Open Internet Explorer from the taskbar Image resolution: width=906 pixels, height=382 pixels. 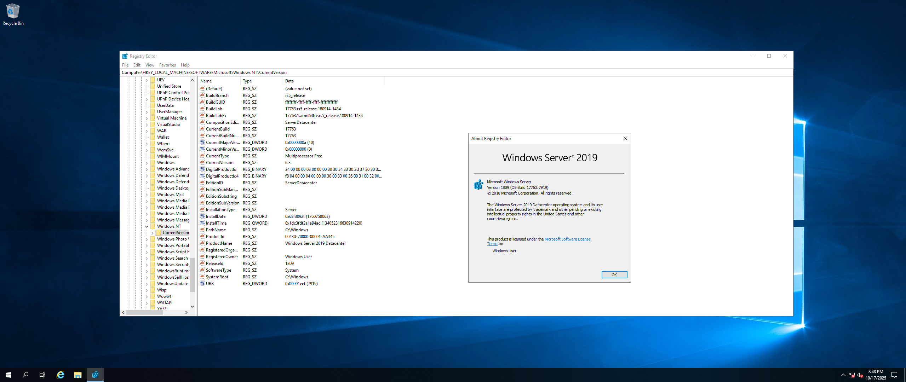tap(61, 375)
